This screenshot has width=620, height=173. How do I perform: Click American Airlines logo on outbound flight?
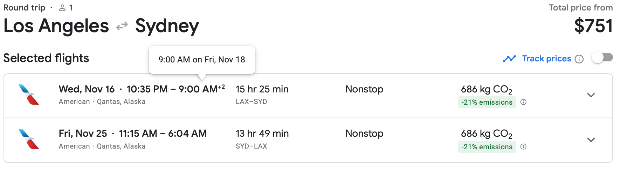[29, 95]
